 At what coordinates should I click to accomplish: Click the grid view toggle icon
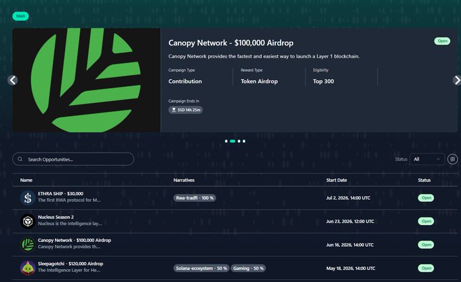click(452, 159)
